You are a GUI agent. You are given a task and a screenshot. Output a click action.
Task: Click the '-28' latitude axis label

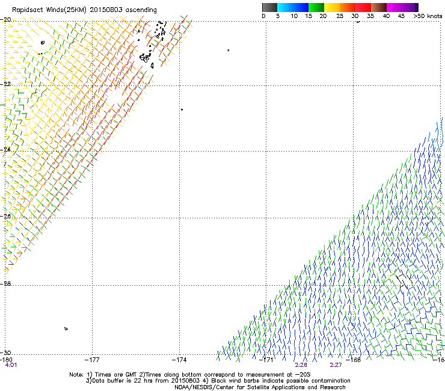point(5,284)
